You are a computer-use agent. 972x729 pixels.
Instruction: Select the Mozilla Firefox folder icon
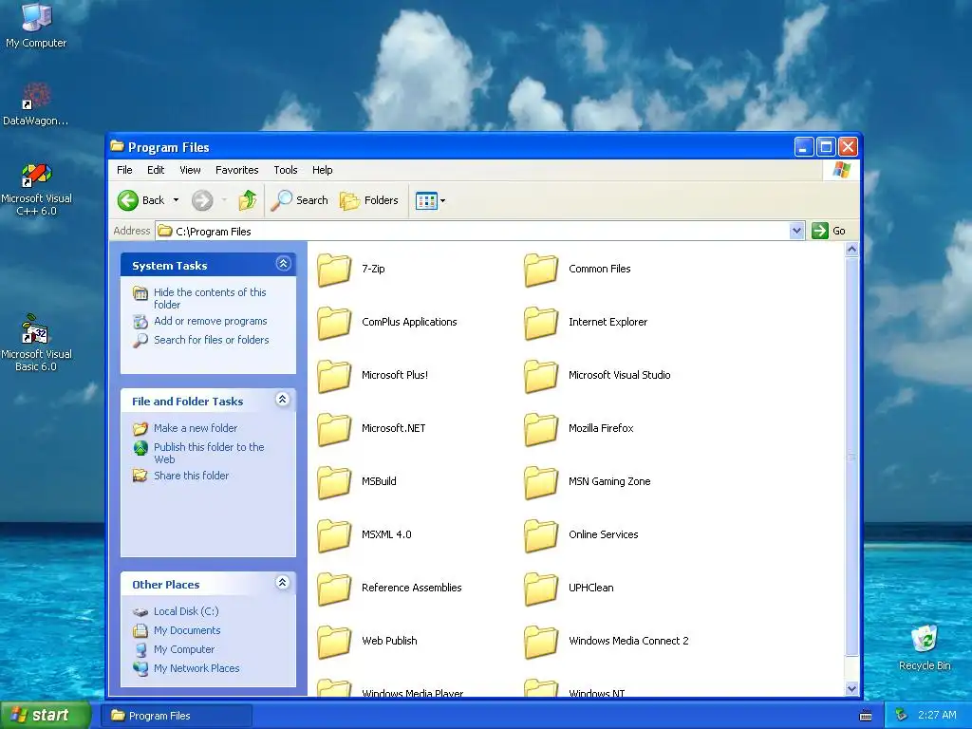tap(541, 429)
